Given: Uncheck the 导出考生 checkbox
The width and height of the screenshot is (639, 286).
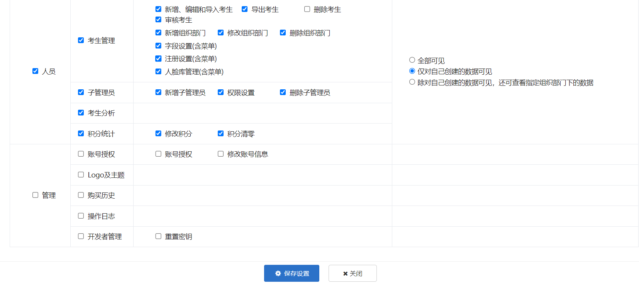Looking at the screenshot, I should click(x=244, y=9).
